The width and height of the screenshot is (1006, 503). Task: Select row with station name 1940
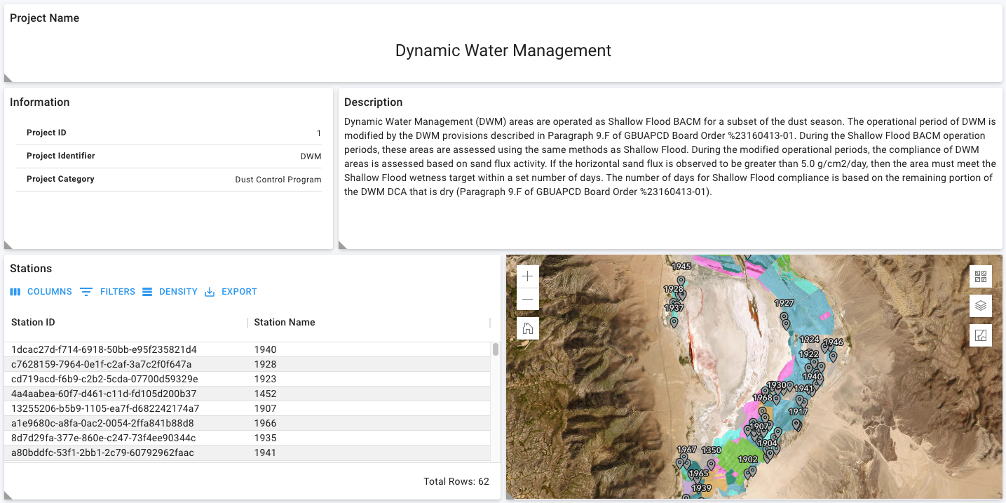(265, 349)
